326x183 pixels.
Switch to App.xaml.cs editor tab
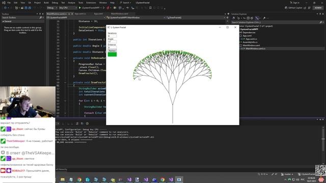[80, 14]
